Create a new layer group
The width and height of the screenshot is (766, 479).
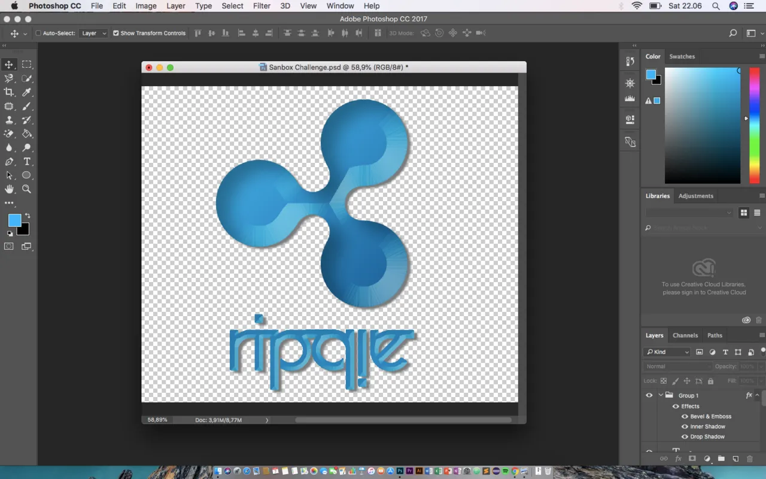pyautogui.click(x=721, y=459)
